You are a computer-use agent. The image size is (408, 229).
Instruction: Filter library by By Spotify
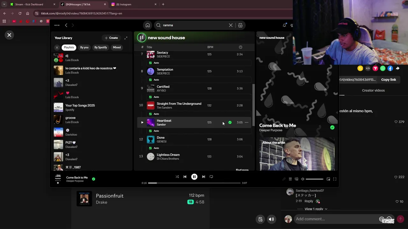tap(101, 47)
